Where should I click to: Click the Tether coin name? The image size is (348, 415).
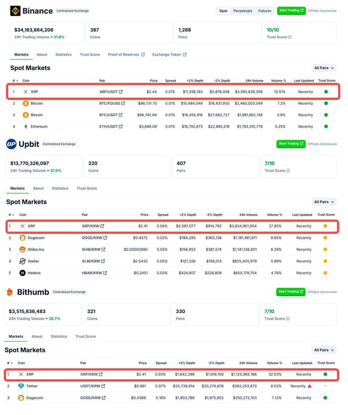click(x=32, y=386)
